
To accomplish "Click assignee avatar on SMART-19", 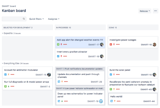I will point(101,101).
